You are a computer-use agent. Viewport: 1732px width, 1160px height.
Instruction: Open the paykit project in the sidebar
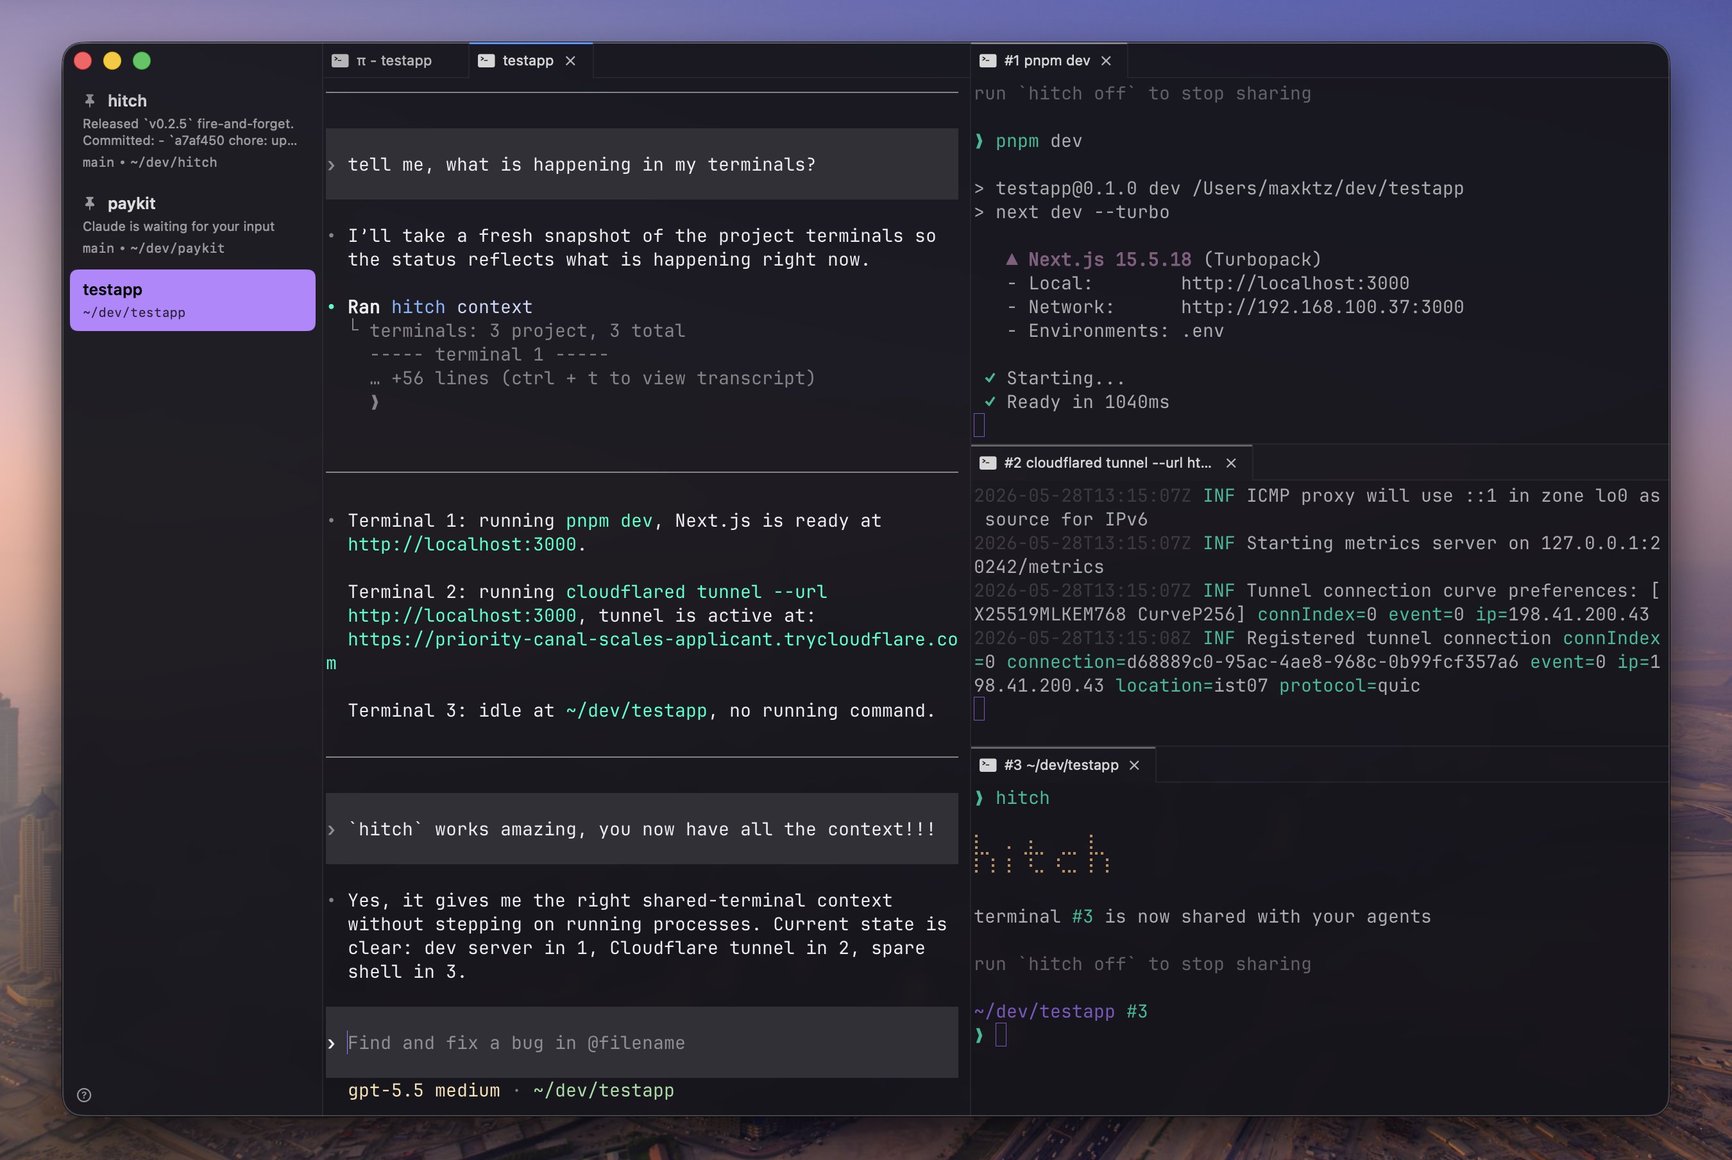[x=192, y=225]
